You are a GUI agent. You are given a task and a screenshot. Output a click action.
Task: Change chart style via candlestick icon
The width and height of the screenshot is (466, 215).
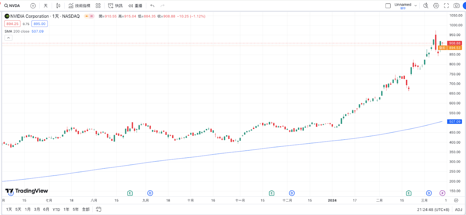point(58,6)
